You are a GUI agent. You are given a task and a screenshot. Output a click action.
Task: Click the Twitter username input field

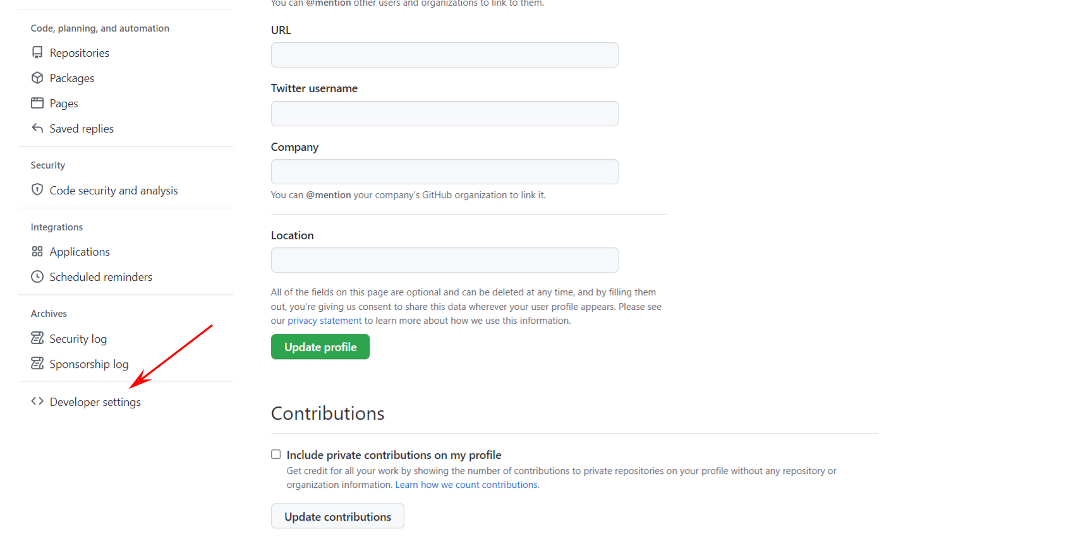pyautogui.click(x=444, y=114)
